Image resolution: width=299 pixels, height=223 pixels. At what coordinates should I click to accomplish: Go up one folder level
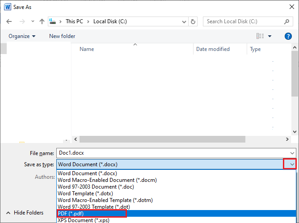[x=42, y=21]
